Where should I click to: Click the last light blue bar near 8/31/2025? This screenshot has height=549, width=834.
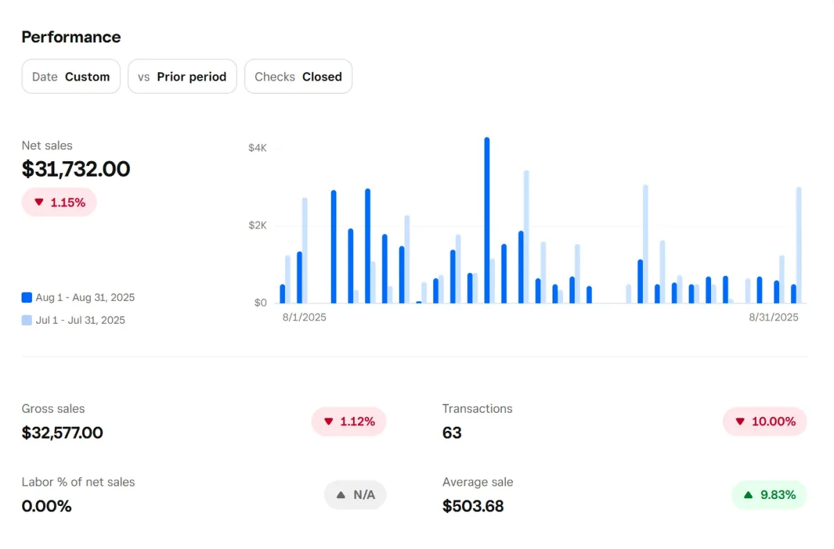pyautogui.click(x=799, y=245)
